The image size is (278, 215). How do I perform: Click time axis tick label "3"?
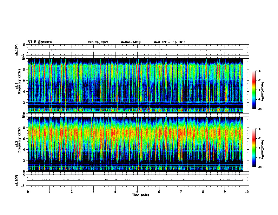93,192
